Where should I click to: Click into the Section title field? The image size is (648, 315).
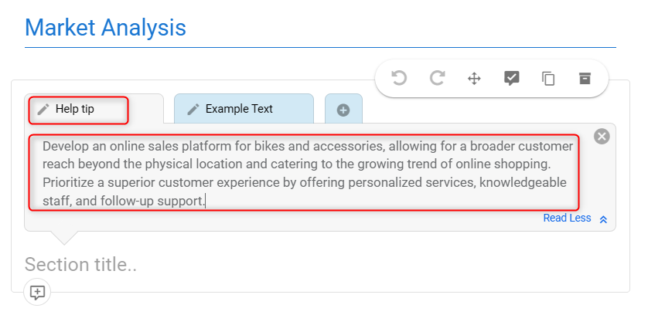click(x=81, y=264)
